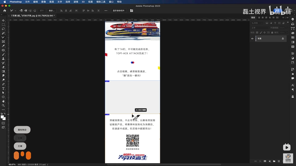Select the Eraser tool
This screenshot has height=166, width=296.
point(3,67)
